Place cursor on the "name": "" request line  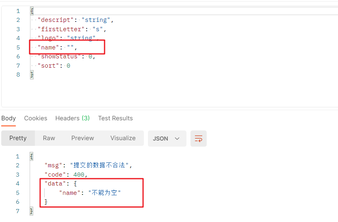[57, 47]
